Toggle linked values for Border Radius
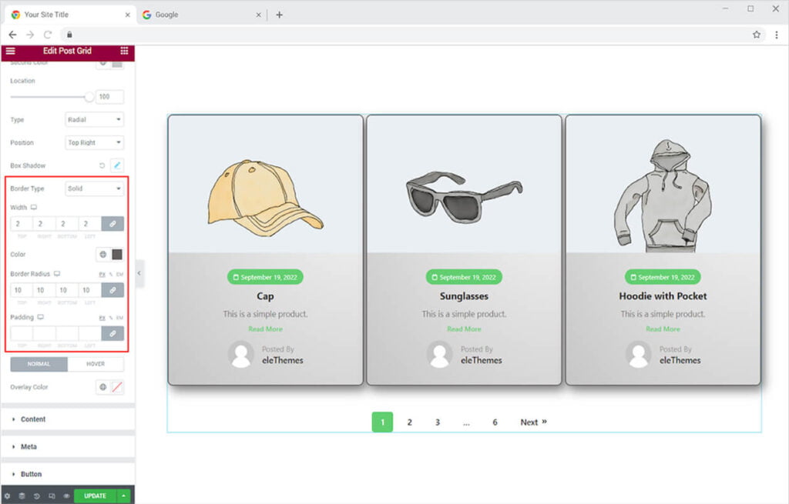 coord(112,290)
